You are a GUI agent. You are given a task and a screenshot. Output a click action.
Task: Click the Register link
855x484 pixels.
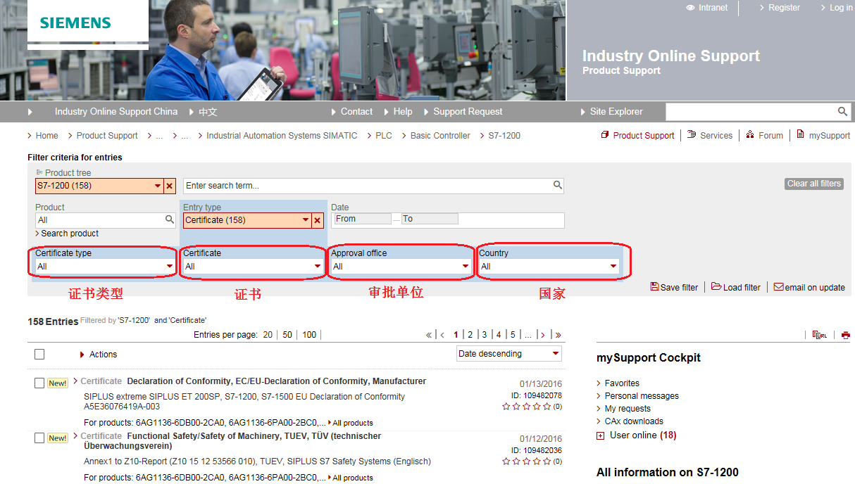[x=784, y=8]
